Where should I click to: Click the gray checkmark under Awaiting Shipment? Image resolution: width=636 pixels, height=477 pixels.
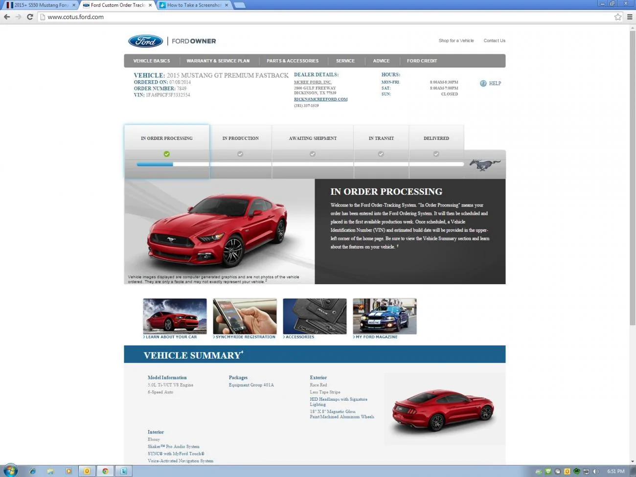(313, 154)
